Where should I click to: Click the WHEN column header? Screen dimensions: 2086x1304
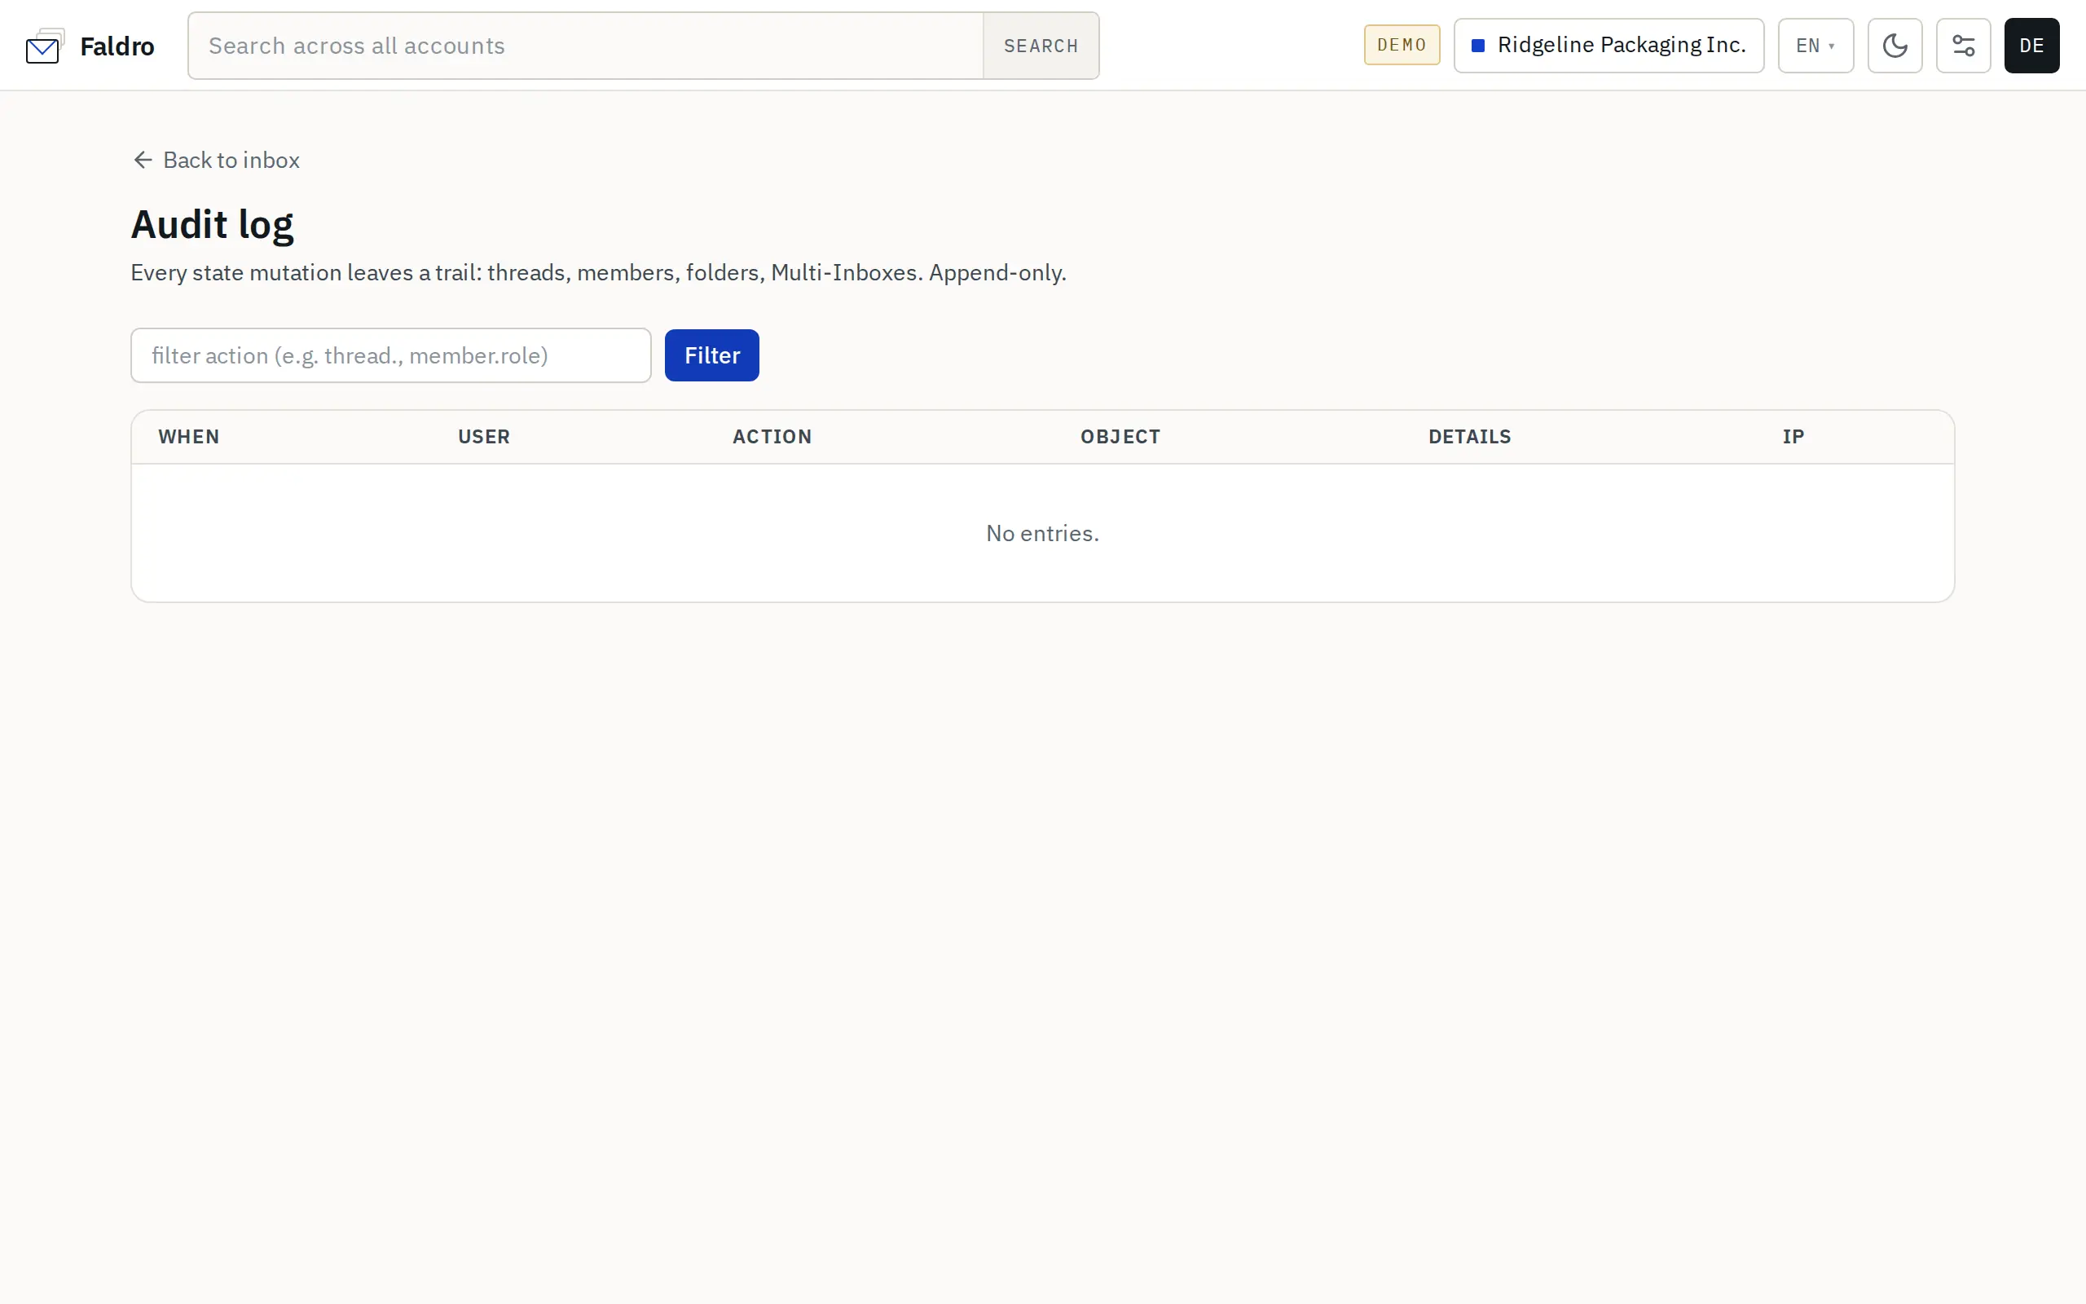pos(189,436)
